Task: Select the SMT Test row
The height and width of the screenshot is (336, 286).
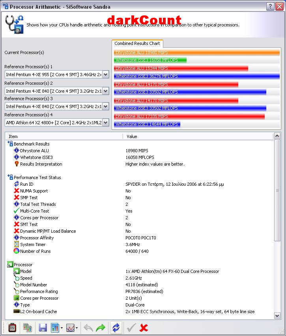Action: tap(139, 224)
